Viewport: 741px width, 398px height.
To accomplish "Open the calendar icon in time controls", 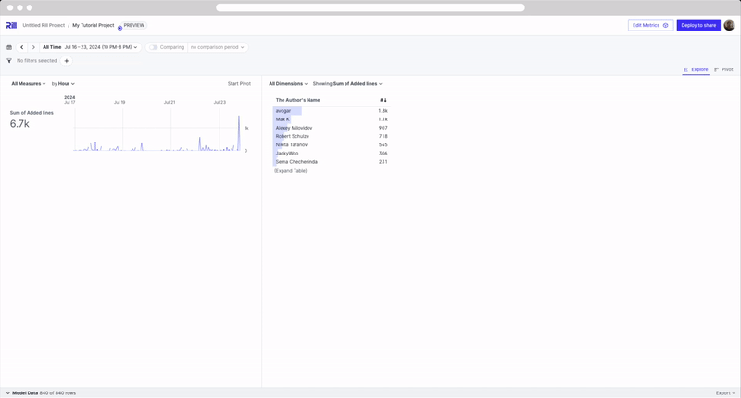I will pyautogui.click(x=9, y=48).
